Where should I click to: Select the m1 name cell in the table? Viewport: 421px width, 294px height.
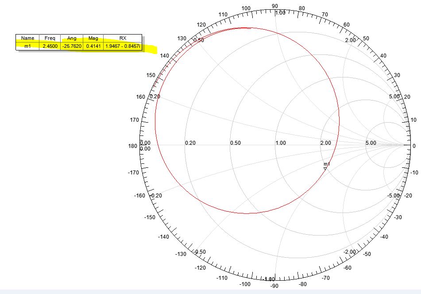click(x=27, y=46)
